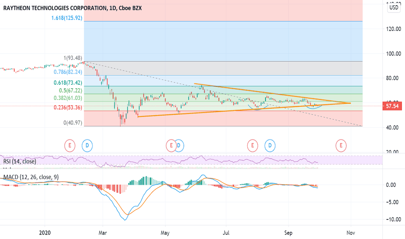Click the 2020 label on the time axis
405x239 pixels.
pyautogui.click(x=45, y=233)
